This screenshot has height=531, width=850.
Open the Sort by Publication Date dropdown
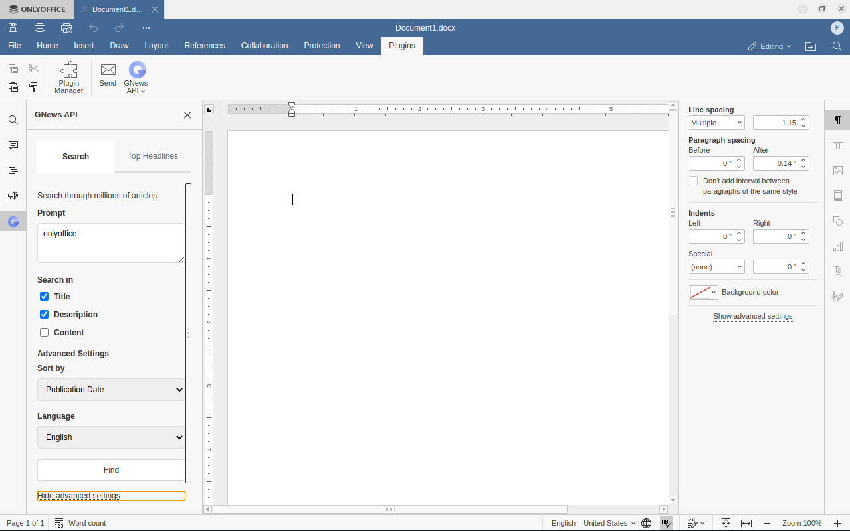coord(111,390)
